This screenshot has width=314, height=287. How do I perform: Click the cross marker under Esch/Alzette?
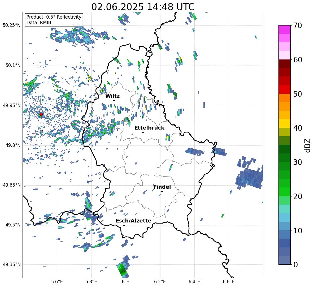(124, 225)
